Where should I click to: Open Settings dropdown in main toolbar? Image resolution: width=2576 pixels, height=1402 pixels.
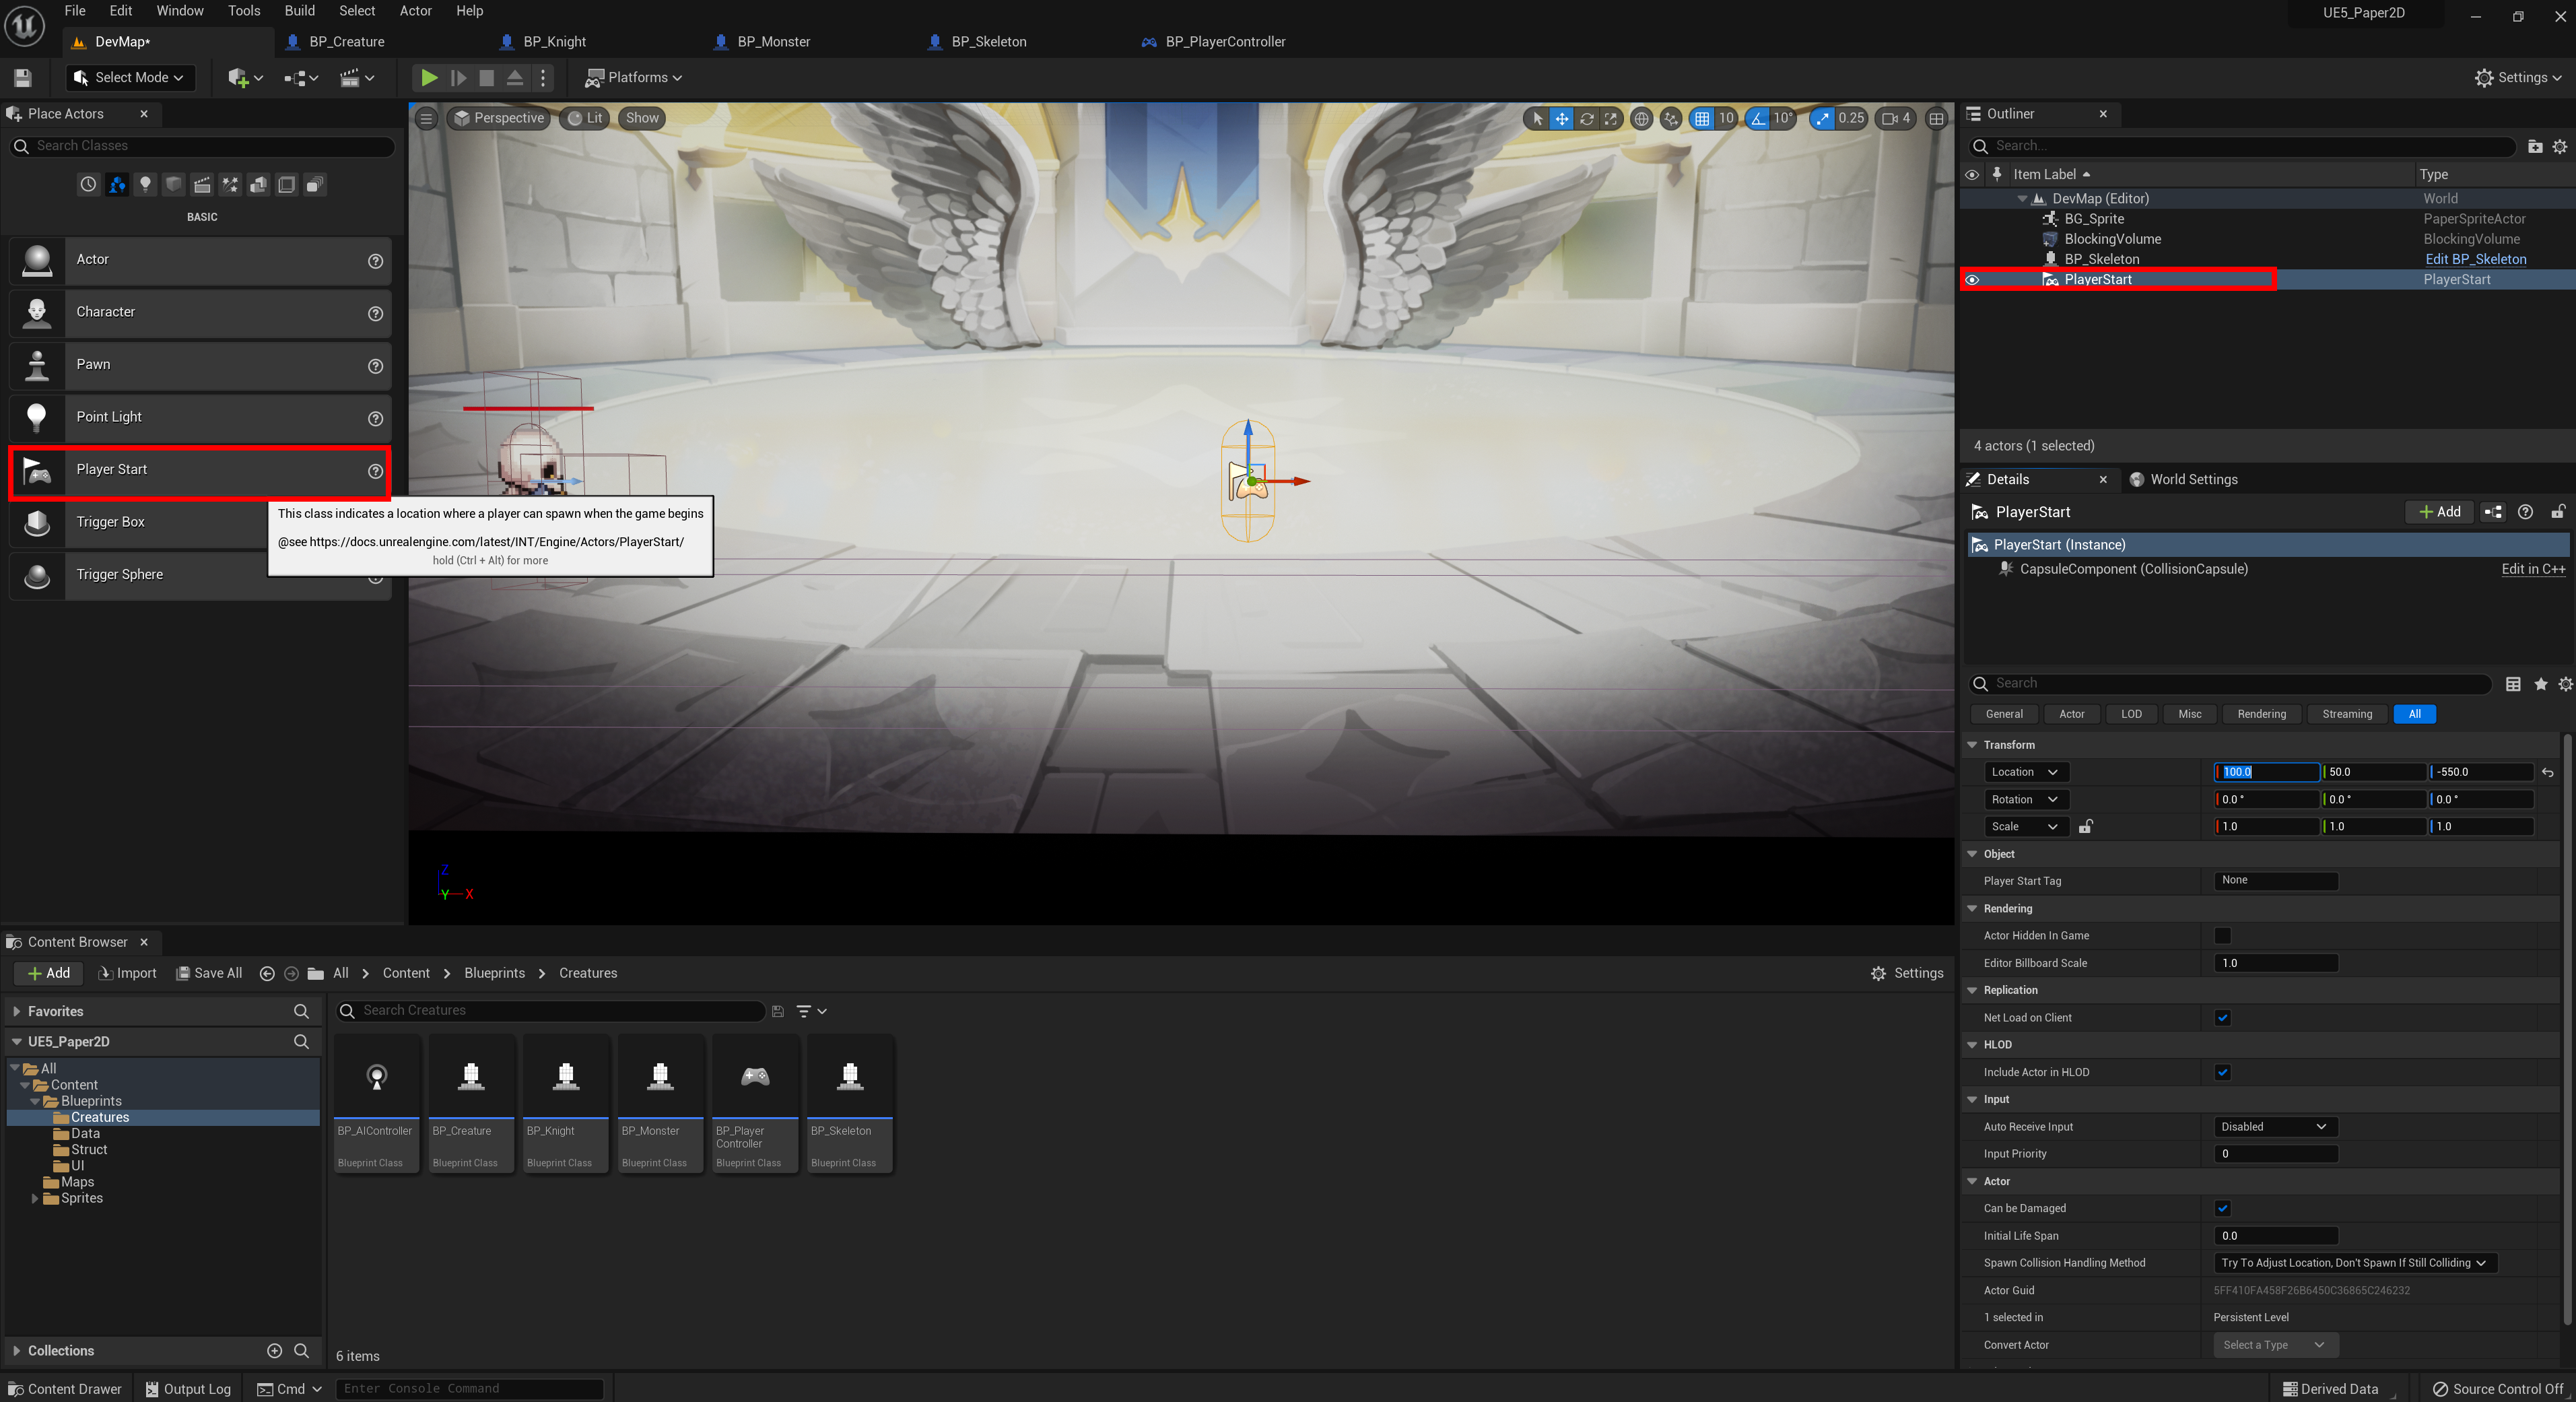point(2518,77)
